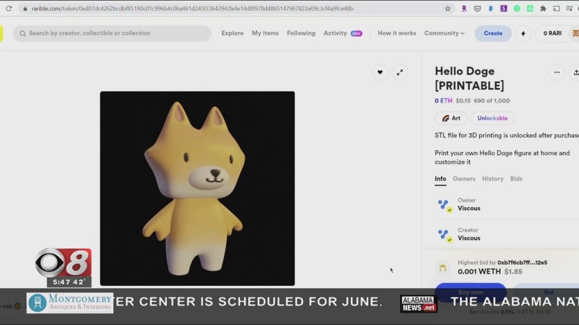Open the three-dot more options menu
Screen dimensions: 579x325
pos(556,72)
